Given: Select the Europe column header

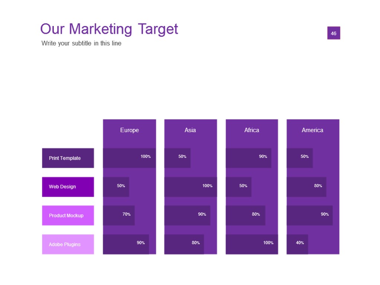Looking at the screenshot, I should 130,130.
